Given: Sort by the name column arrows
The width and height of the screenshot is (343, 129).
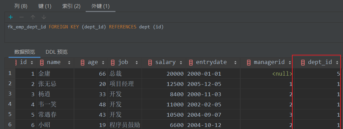Looking at the screenshot, I should tap(69, 63).
